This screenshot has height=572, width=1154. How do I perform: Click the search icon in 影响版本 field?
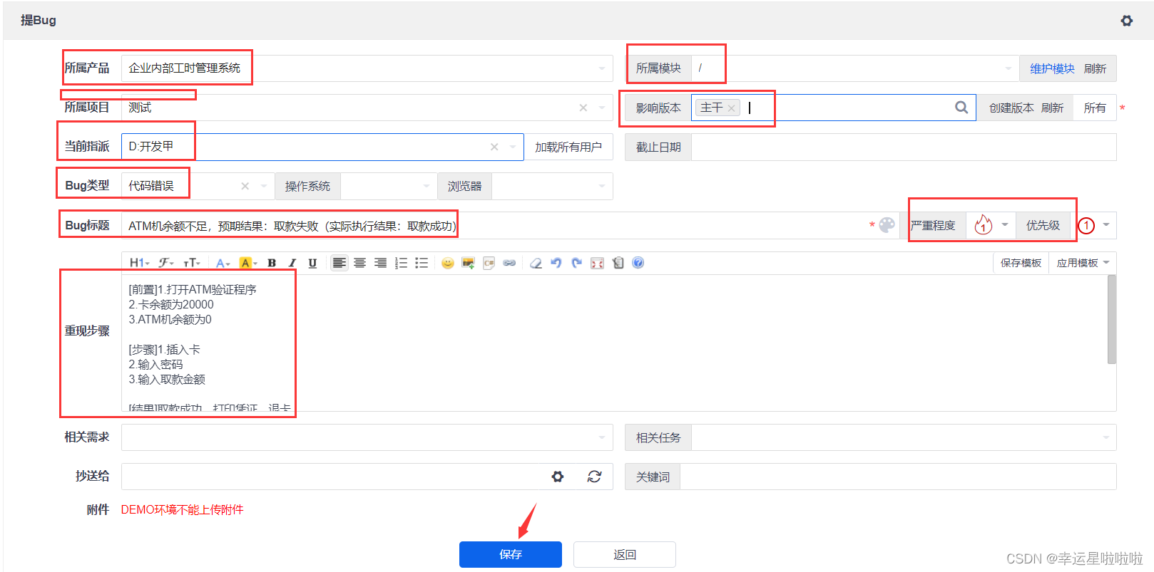[961, 108]
